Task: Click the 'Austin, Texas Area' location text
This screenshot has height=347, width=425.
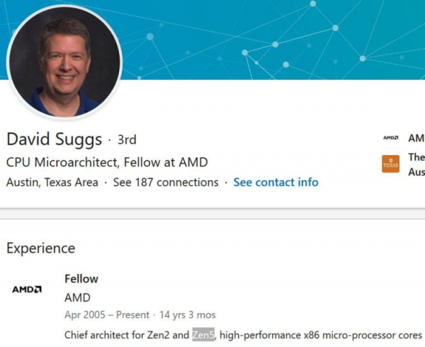Action: pyautogui.click(x=52, y=182)
